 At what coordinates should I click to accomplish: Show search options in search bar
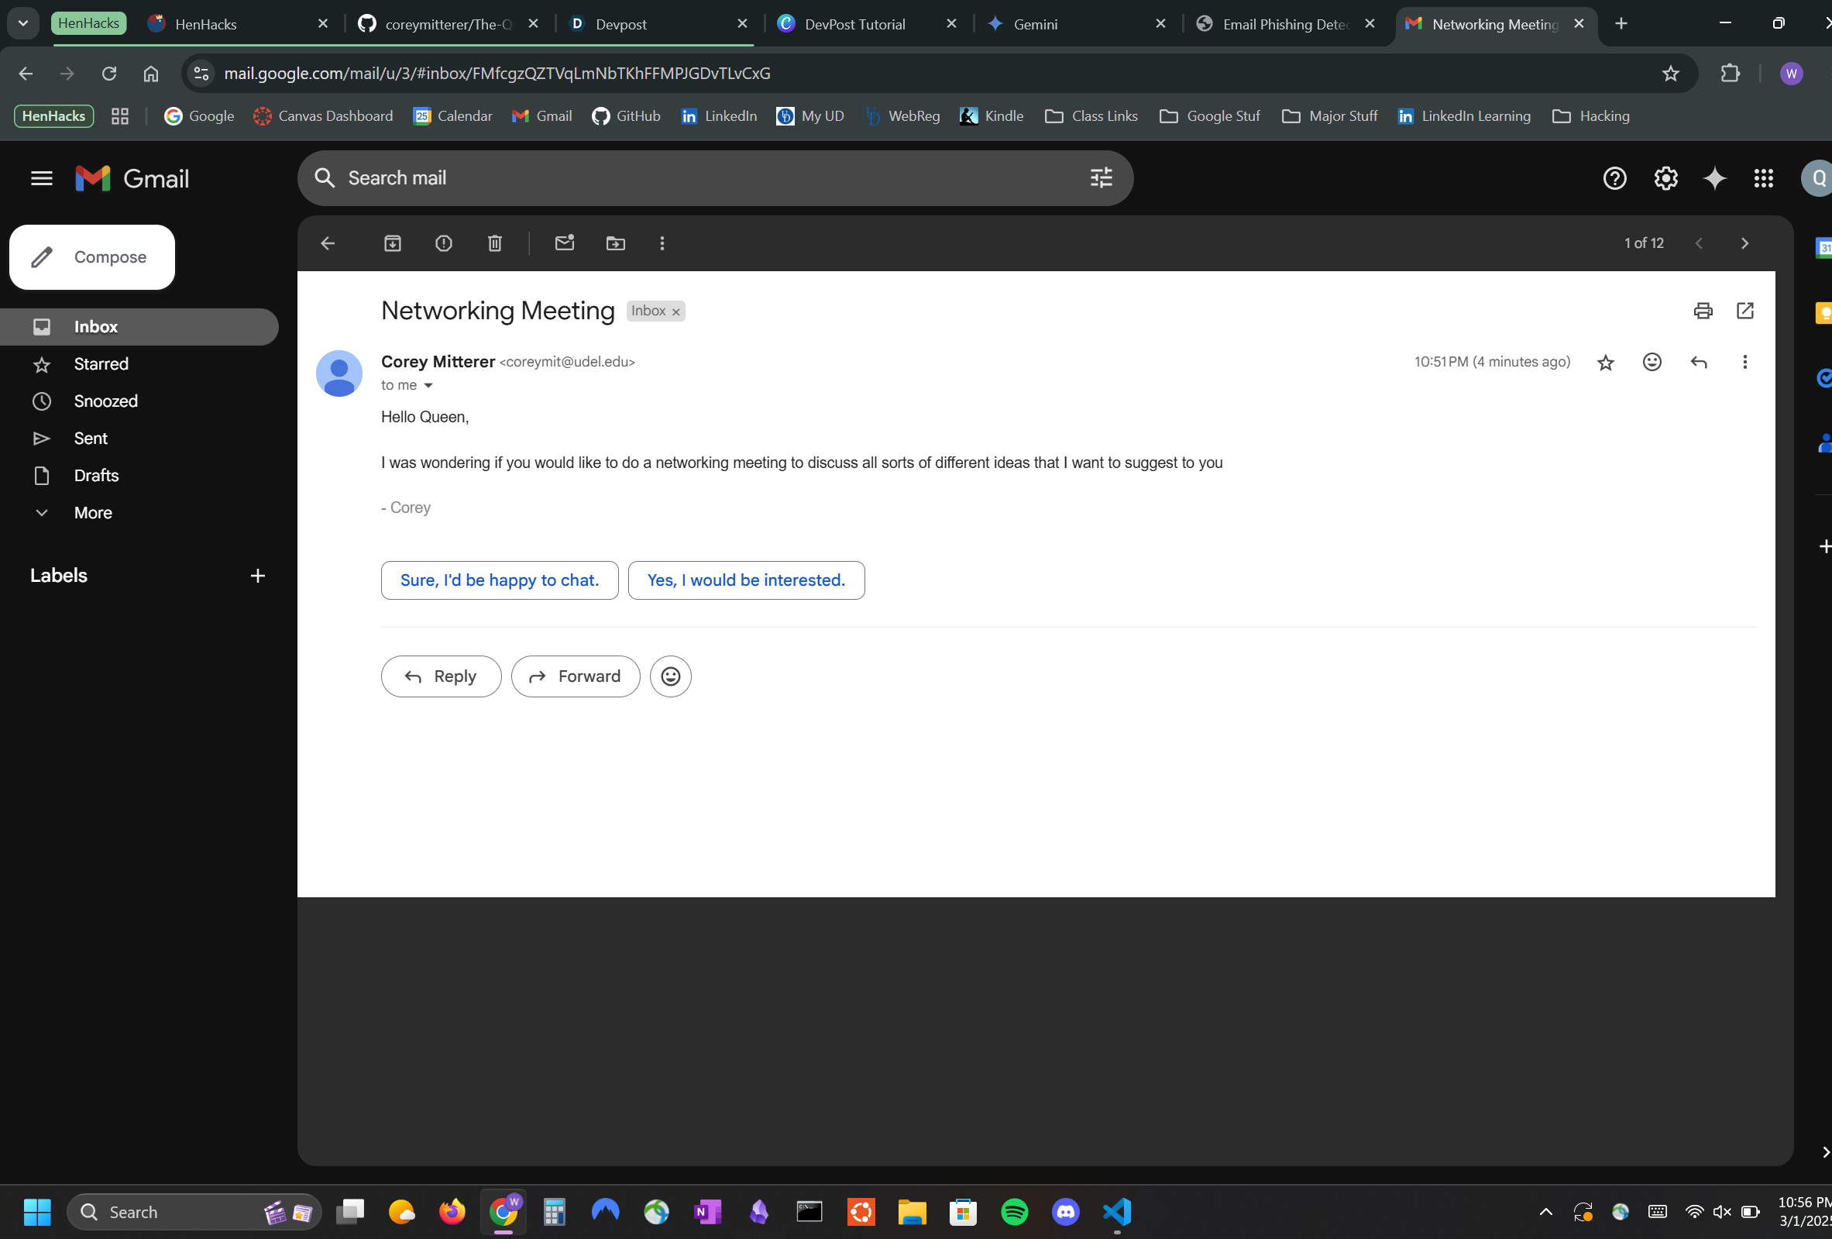pos(1101,178)
